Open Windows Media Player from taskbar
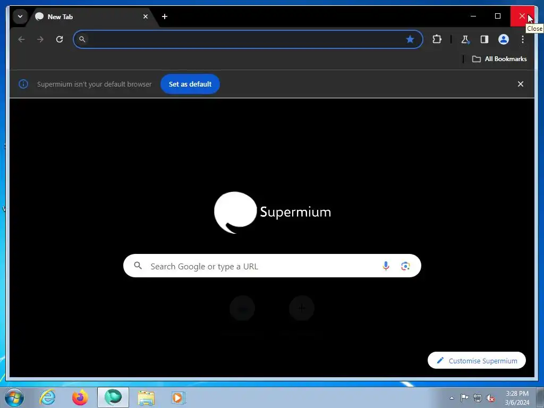Screen dimensions: 544x408 pyautogui.click(x=178, y=397)
